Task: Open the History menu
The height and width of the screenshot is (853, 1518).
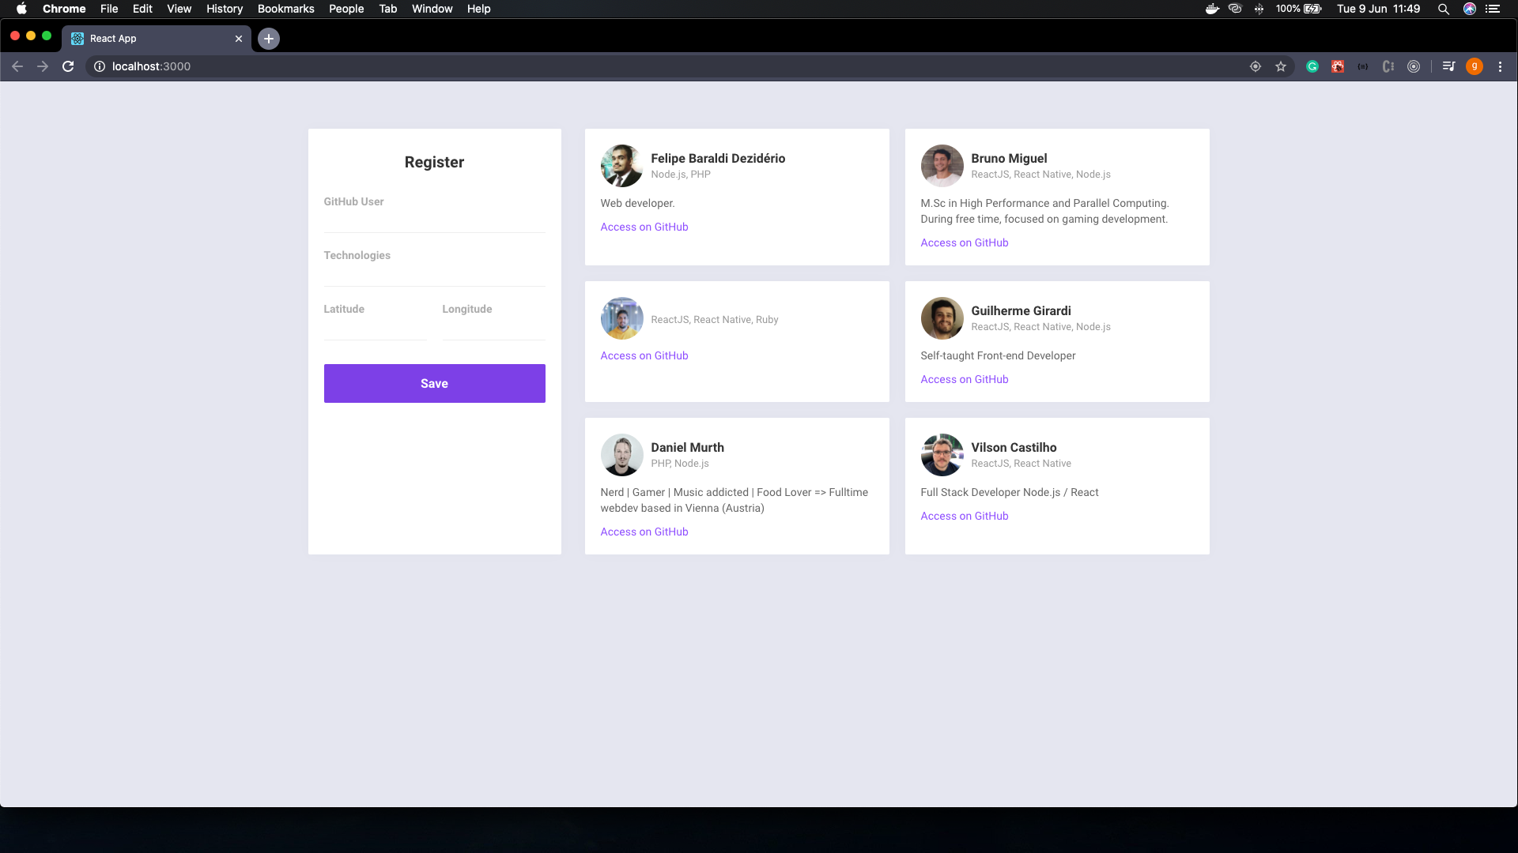Action: (x=224, y=9)
